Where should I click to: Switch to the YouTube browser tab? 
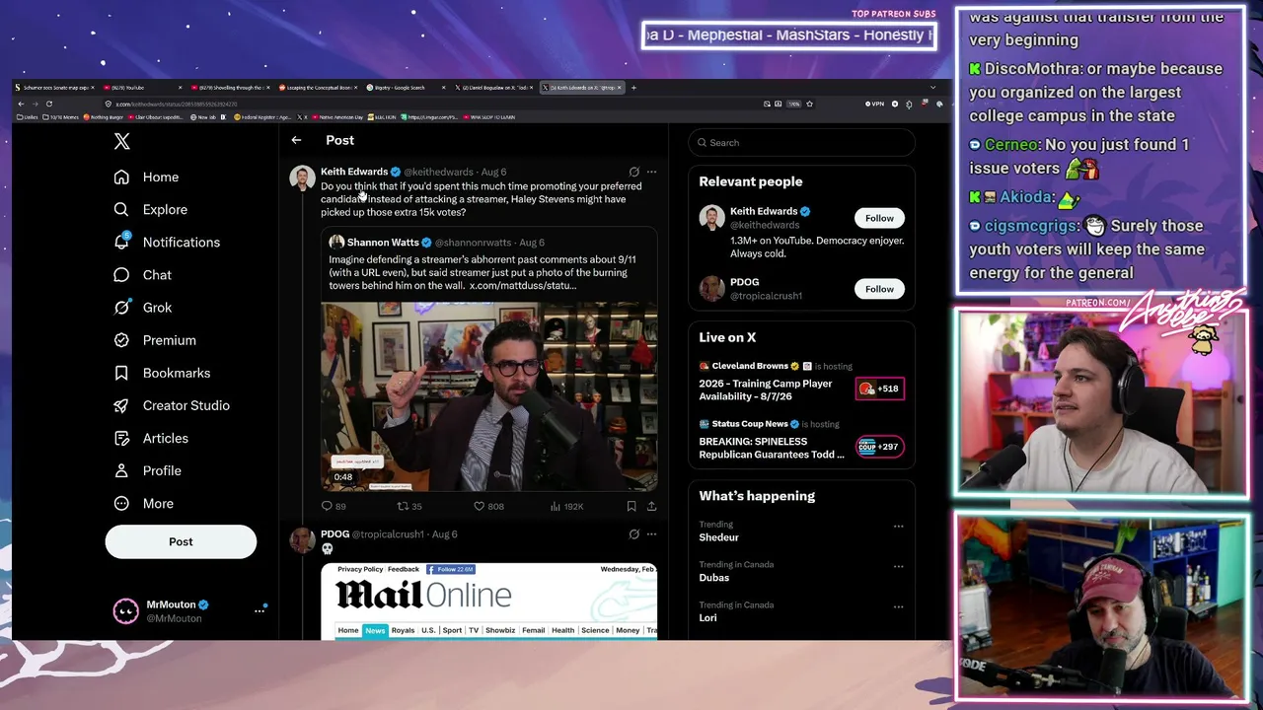[x=143, y=88]
